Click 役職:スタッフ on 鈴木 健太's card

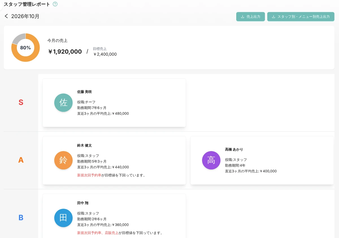[88, 156]
